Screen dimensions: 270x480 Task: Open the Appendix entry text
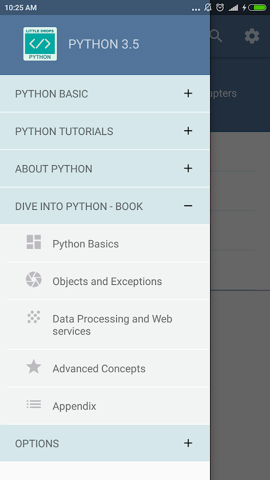pyautogui.click(x=74, y=406)
